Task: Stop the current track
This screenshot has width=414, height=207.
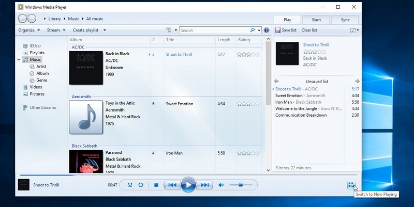Action: coord(156,185)
